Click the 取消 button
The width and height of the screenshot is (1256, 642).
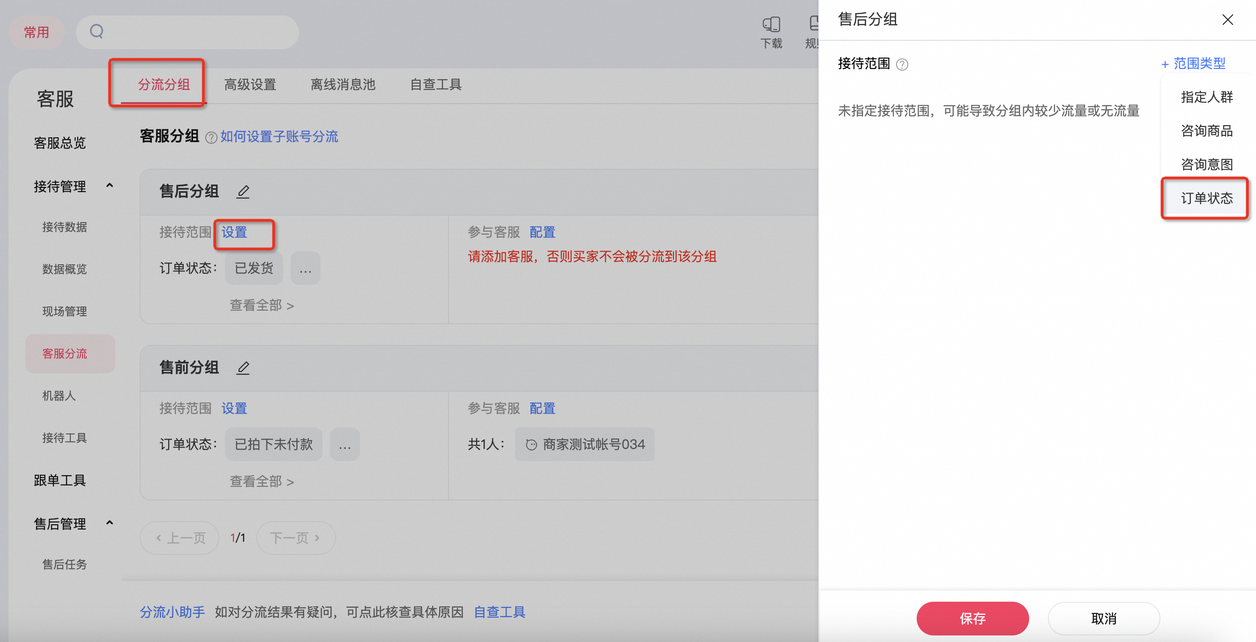1103,618
